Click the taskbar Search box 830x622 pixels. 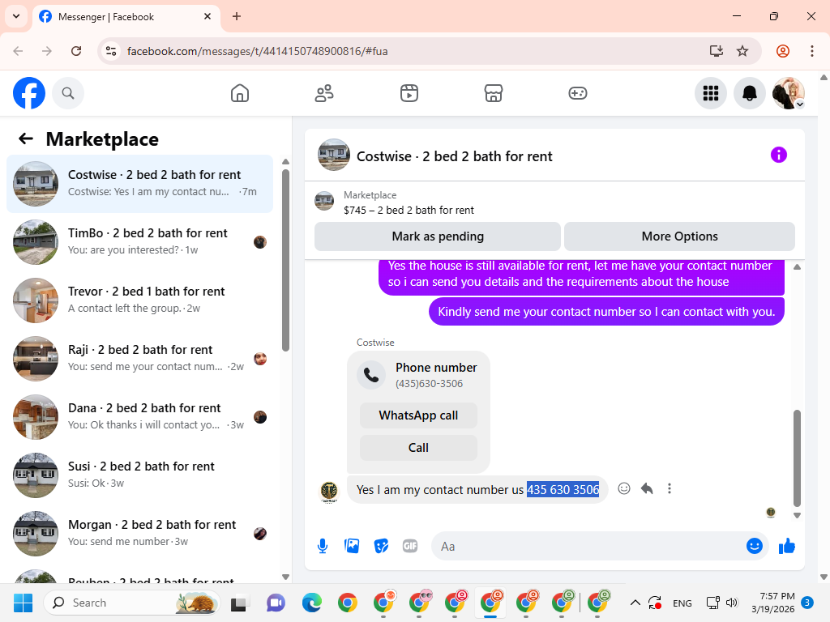pos(131,603)
